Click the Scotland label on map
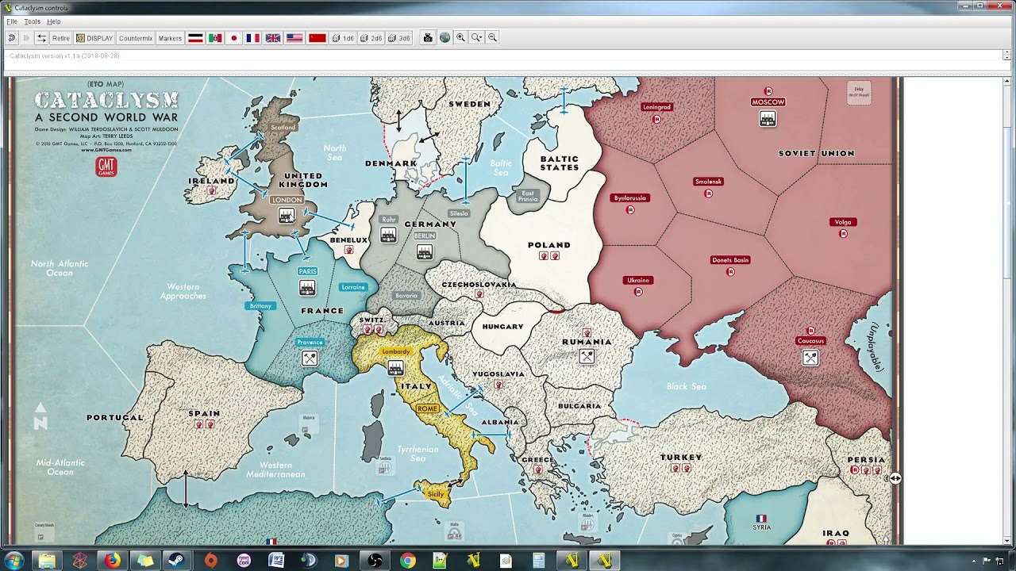 283,127
